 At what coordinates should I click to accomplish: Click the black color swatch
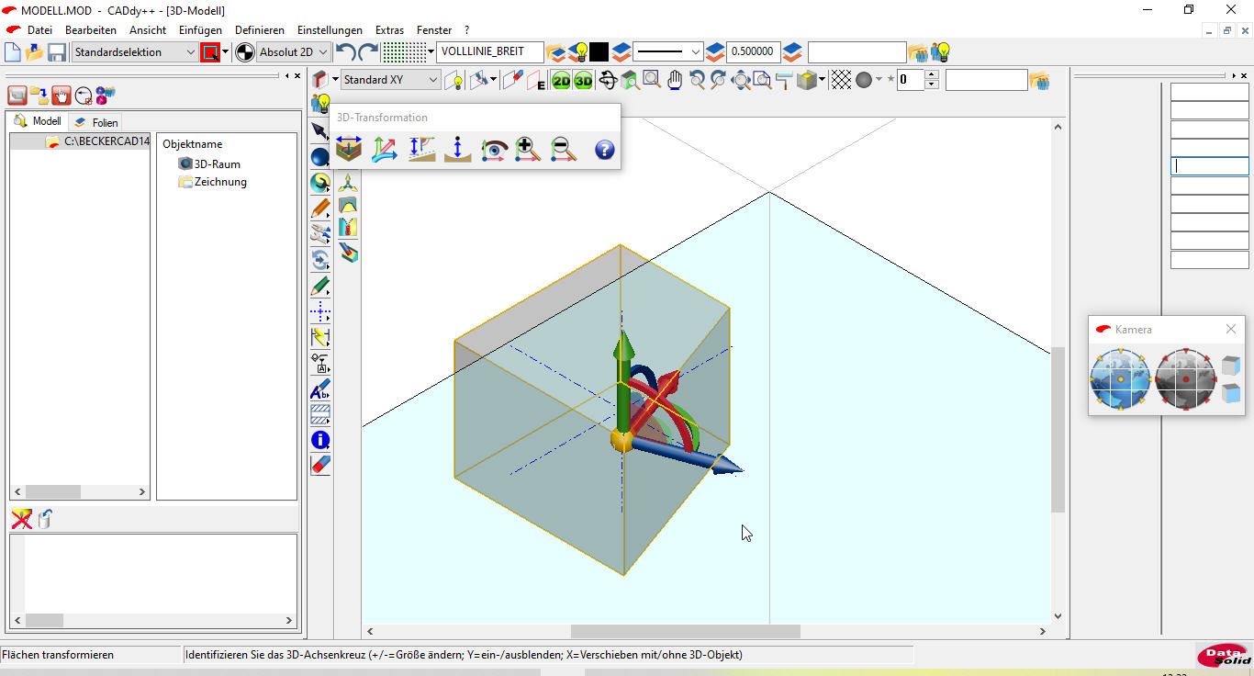(x=599, y=52)
